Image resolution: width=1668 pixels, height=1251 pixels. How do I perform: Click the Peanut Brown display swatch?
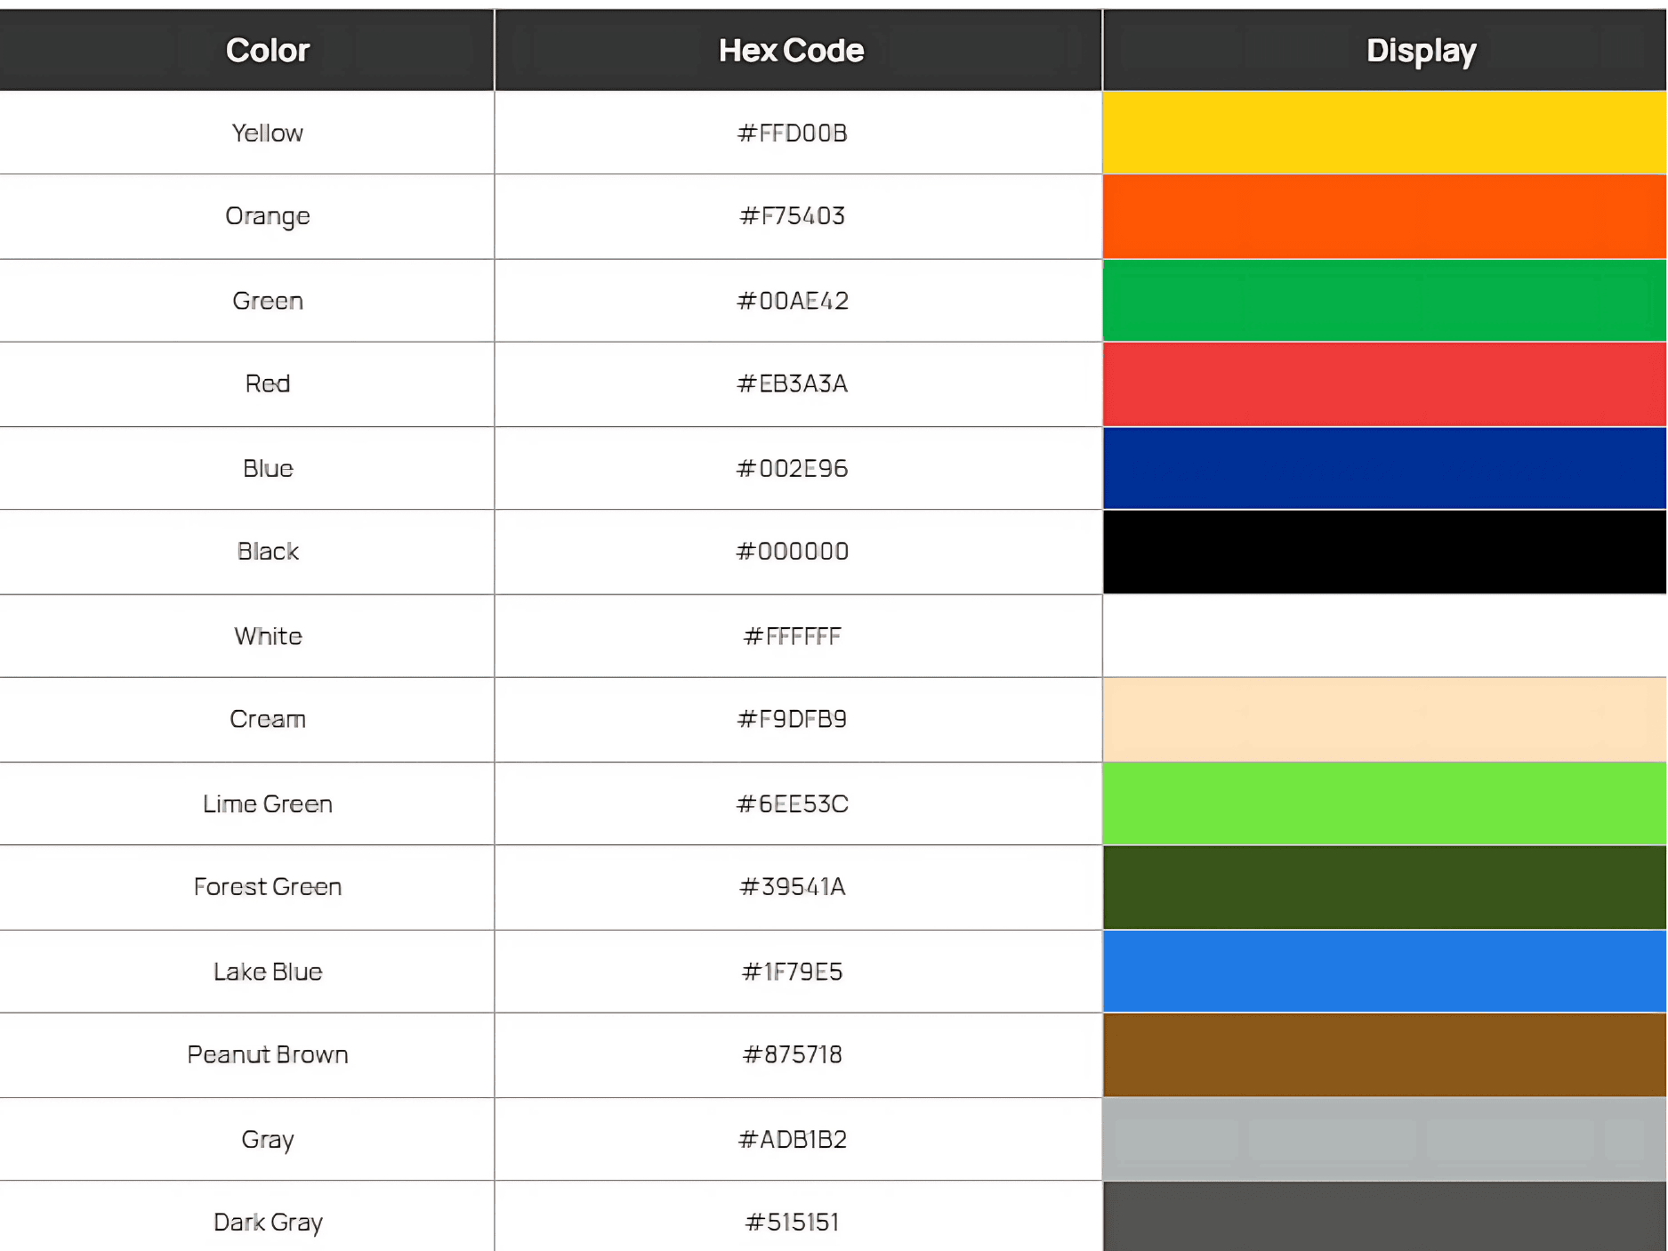[x=1383, y=1054]
